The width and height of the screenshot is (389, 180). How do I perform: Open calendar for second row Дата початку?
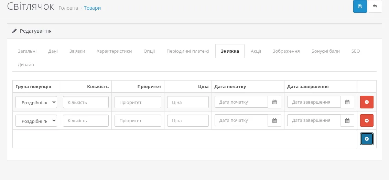(274, 120)
